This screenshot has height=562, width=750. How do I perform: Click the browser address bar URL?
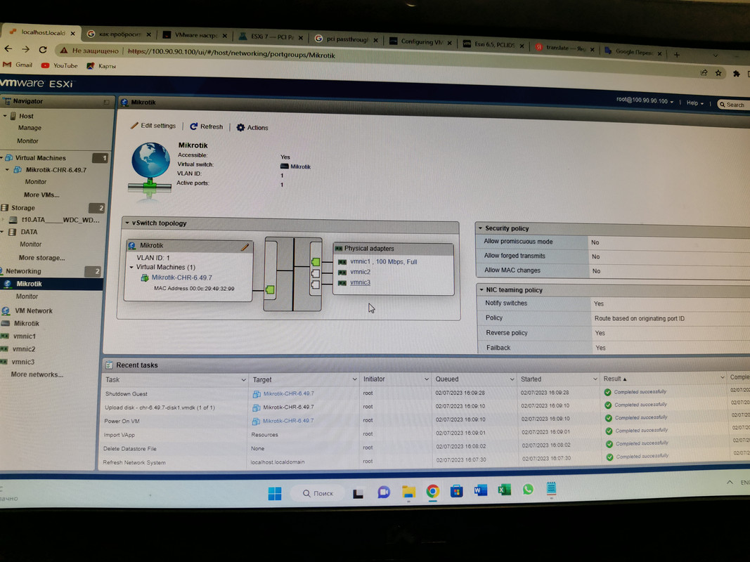pyautogui.click(x=231, y=54)
